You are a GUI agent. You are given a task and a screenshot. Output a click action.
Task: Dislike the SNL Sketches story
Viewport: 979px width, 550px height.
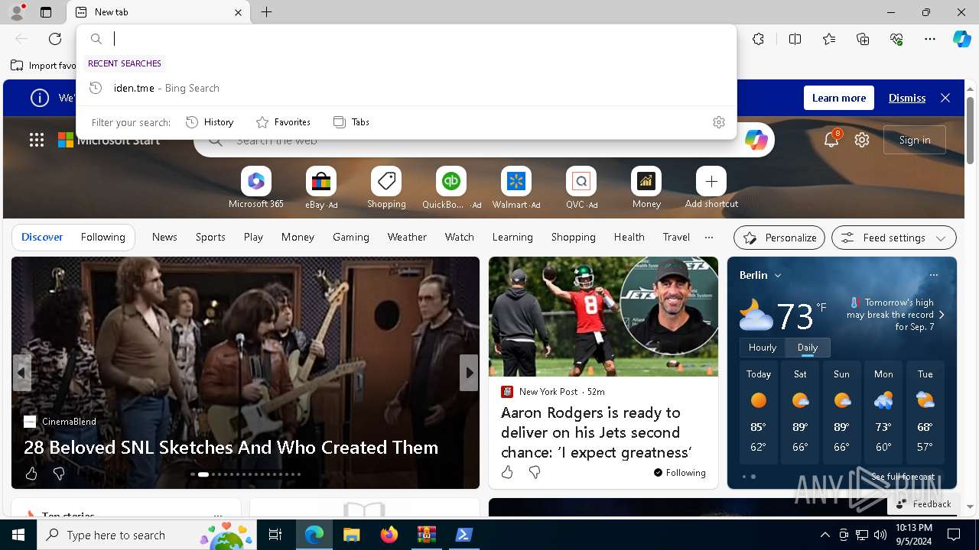[59, 474]
